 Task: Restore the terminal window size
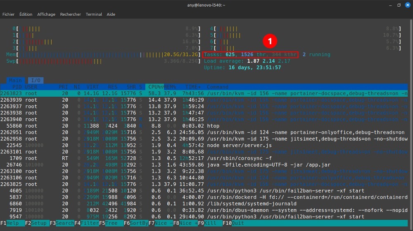(x=399, y=5)
